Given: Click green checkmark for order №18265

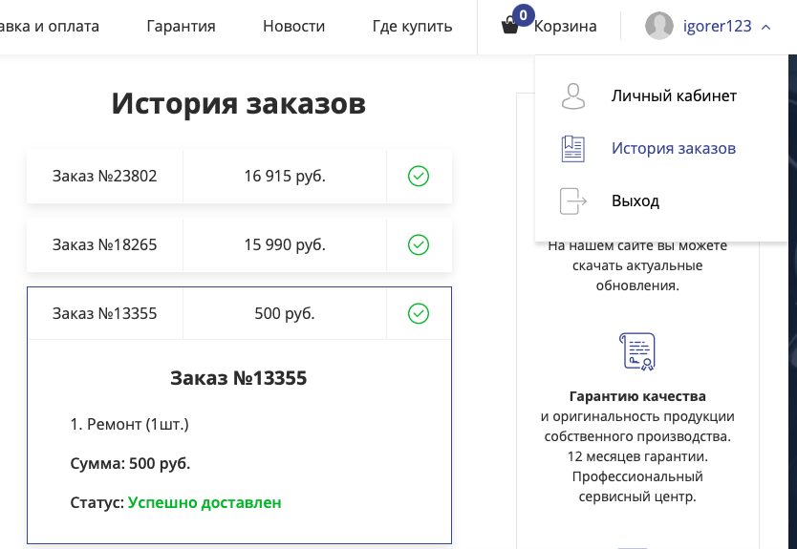Looking at the screenshot, I should pyautogui.click(x=419, y=245).
